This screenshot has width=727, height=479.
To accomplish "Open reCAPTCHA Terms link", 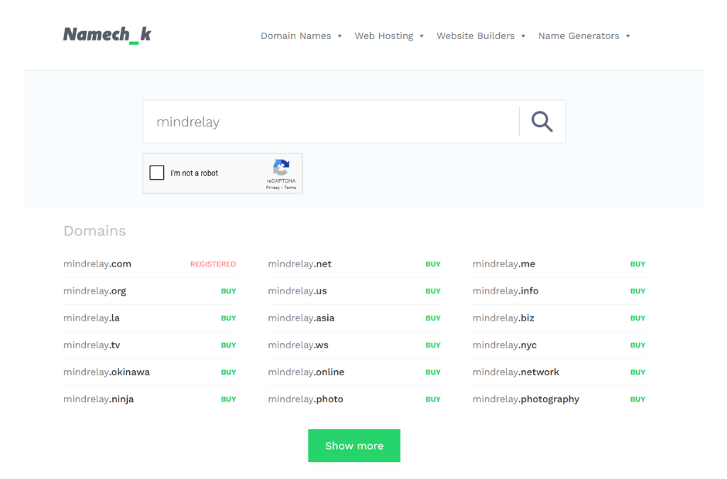I will coord(290,188).
